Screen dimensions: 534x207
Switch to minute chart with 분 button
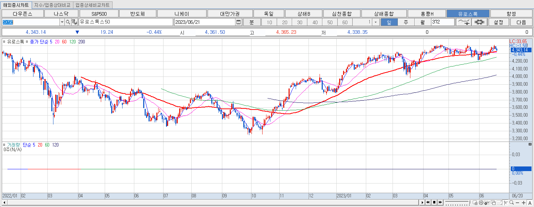click(x=252, y=22)
